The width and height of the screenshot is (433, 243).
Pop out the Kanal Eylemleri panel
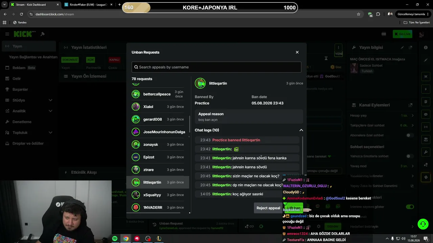410,105
